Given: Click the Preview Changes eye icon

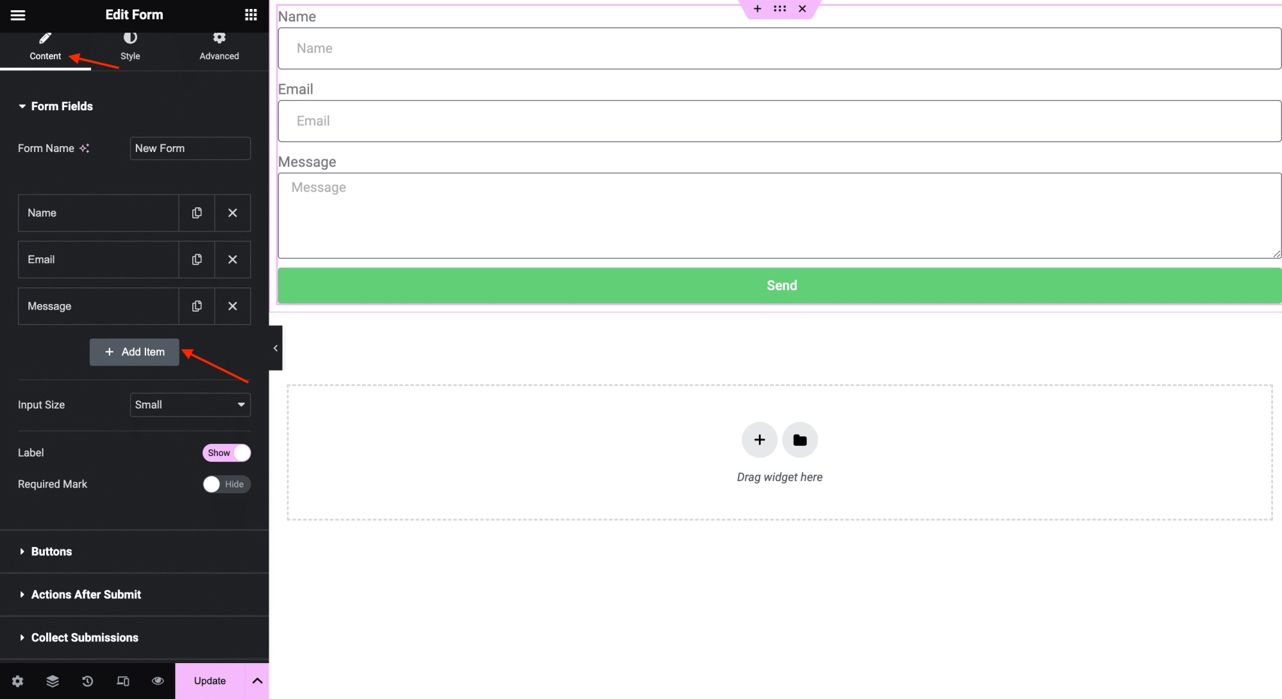Looking at the screenshot, I should tap(158, 681).
